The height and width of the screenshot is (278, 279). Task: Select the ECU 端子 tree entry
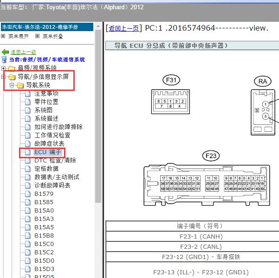point(48,152)
